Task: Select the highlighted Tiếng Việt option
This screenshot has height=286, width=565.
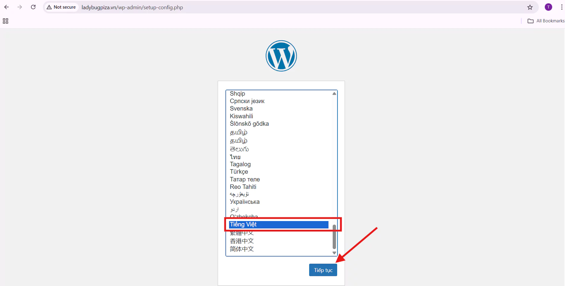Action: [x=279, y=224]
